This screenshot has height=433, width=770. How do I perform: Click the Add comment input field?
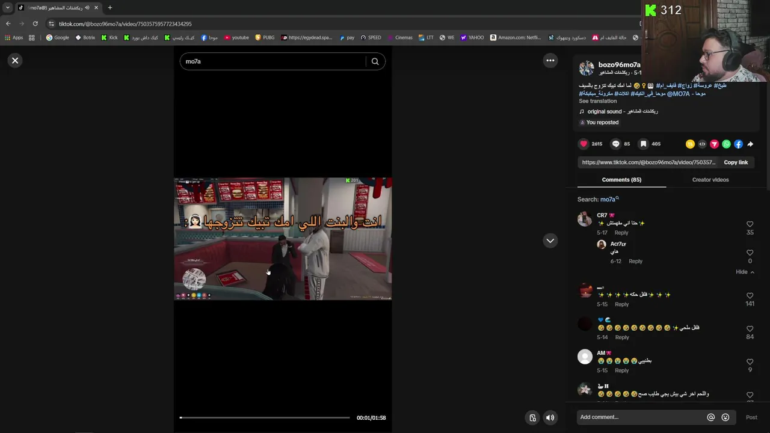(641, 417)
